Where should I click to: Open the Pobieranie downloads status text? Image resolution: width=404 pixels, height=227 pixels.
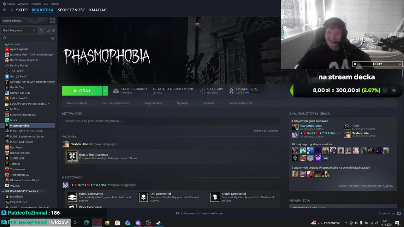click(202, 213)
